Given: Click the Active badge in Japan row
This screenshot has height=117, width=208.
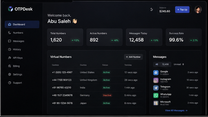Looking at the screenshot, I should [106, 103].
